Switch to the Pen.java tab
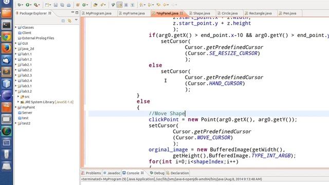 point(288,13)
